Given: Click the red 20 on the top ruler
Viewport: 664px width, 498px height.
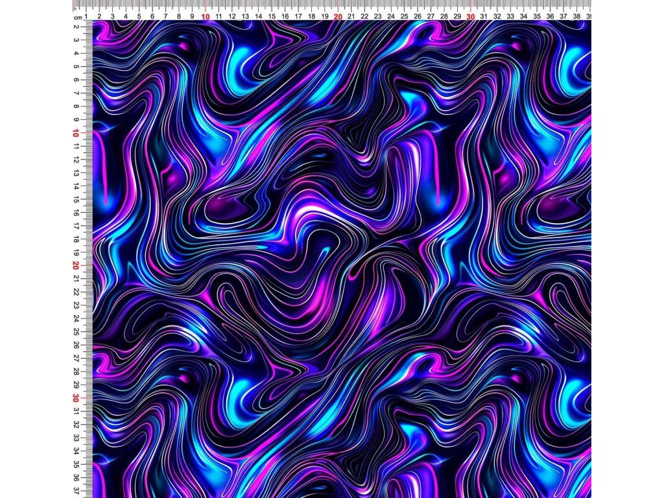Looking at the screenshot, I should pyautogui.click(x=338, y=16).
